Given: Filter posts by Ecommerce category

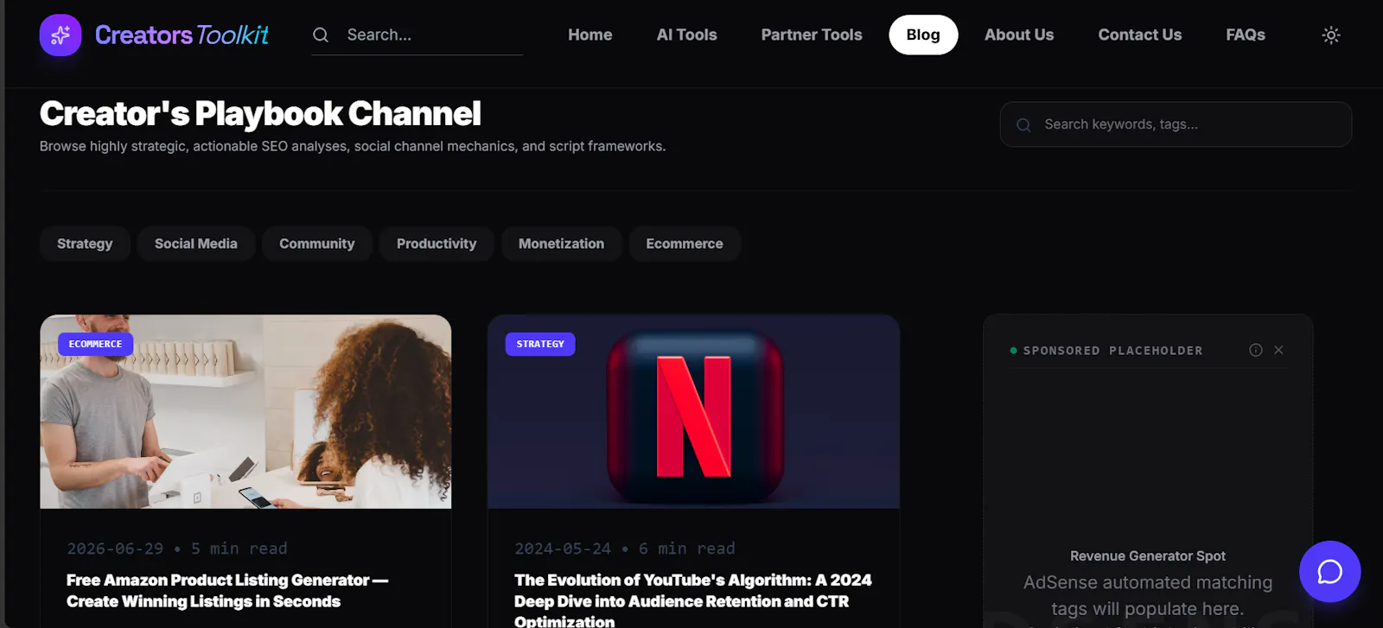Looking at the screenshot, I should click(685, 244).
